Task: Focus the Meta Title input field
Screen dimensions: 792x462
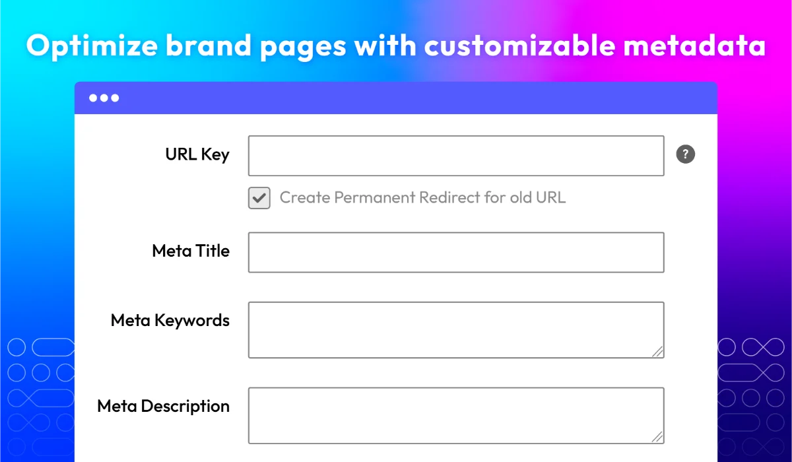Action: pos(456,252)
